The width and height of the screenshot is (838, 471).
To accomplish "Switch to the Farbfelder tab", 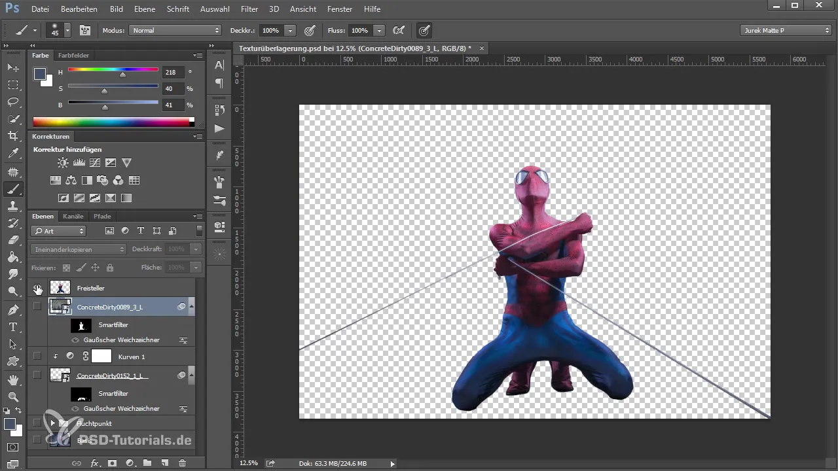I will tap(73, 56).
